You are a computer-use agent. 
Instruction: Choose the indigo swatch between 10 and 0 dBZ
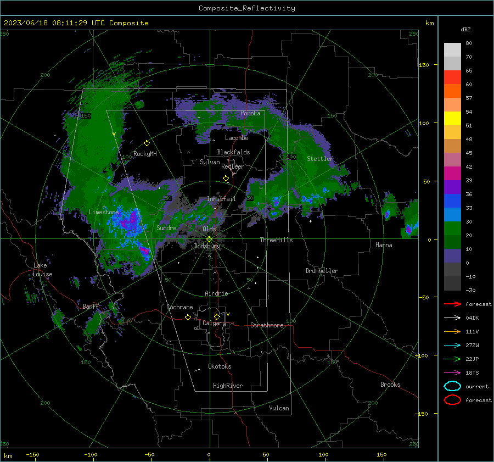[452, 256]
